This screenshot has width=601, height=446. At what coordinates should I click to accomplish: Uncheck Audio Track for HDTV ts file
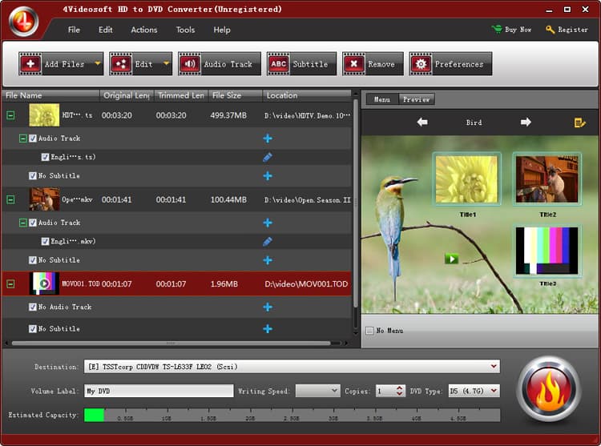(x=33, y=139)
